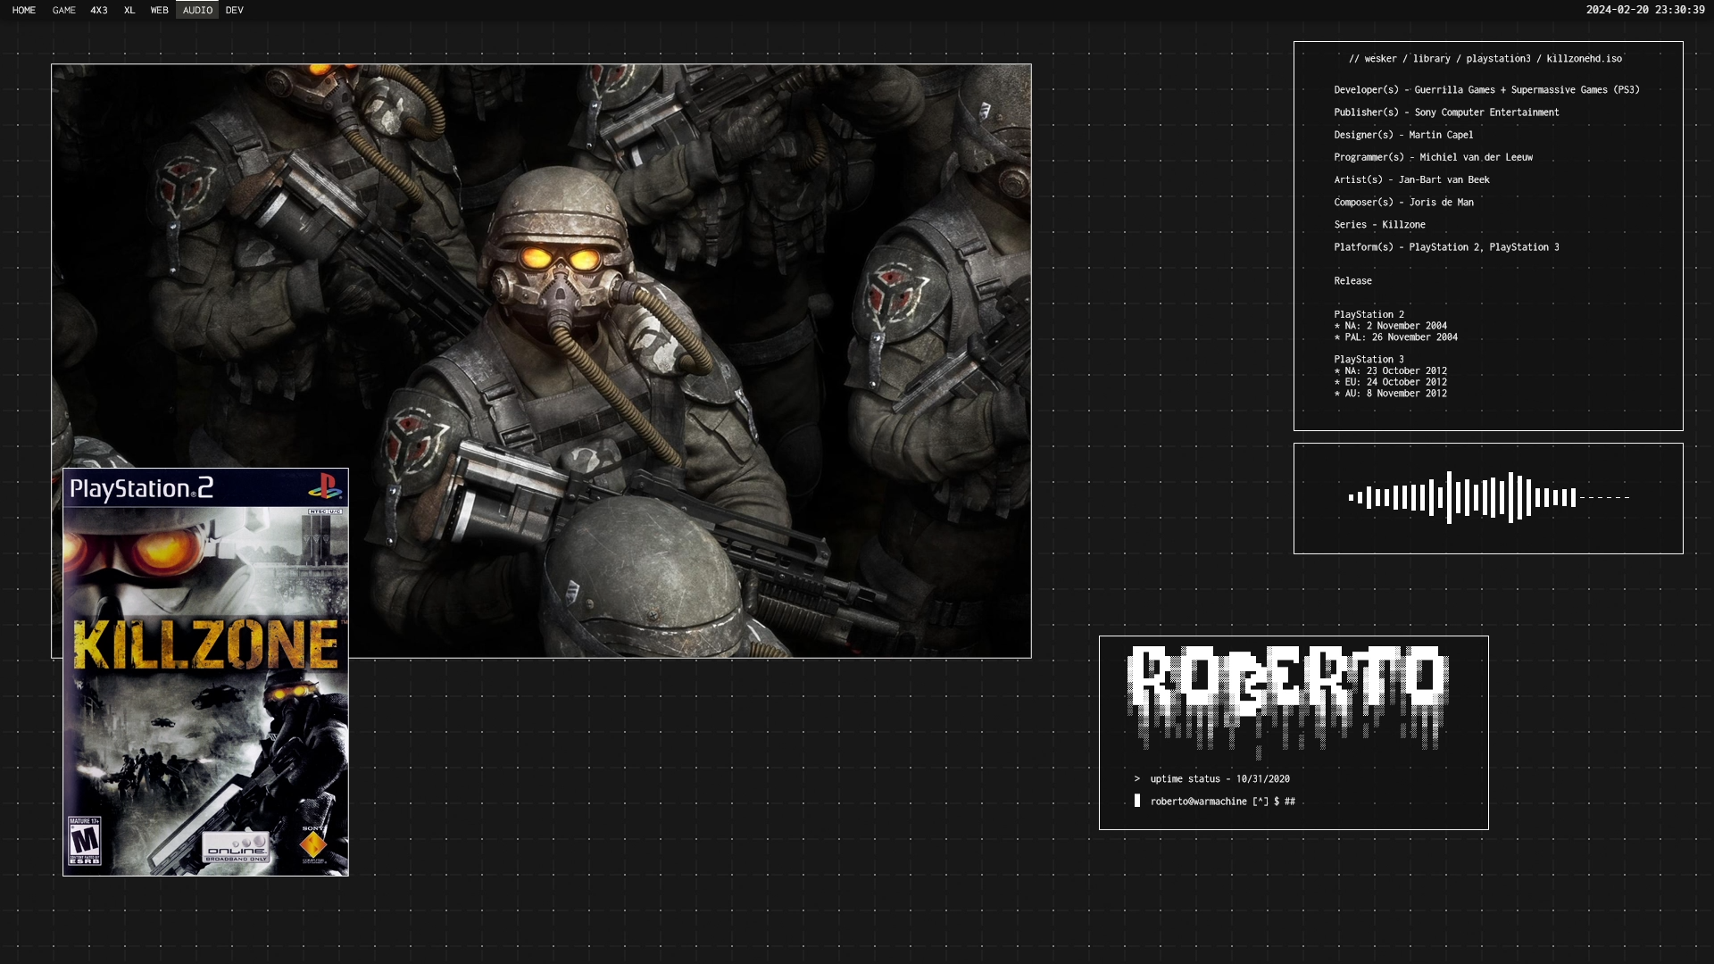The image size is (1714, 964).
Task: Open the HOME workspace tab
Action: click(24, 10)
